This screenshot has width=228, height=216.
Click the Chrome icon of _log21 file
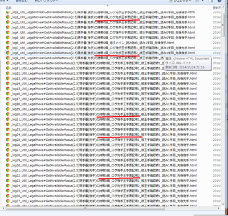[x=8, y=119]
